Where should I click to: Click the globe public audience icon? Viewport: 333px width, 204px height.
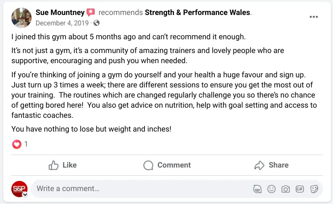pyautogui.click(x=96, y=23)
